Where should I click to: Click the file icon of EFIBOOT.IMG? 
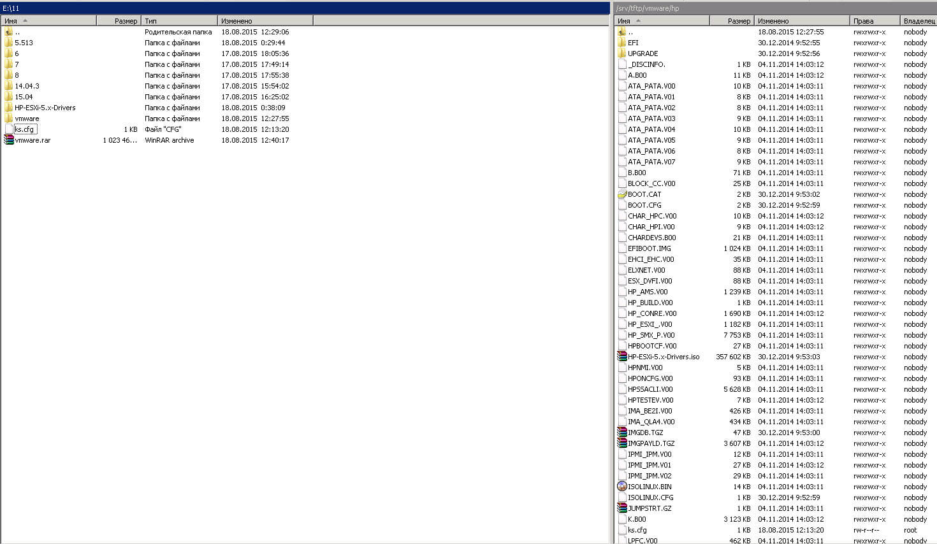[x=622, y=248]
